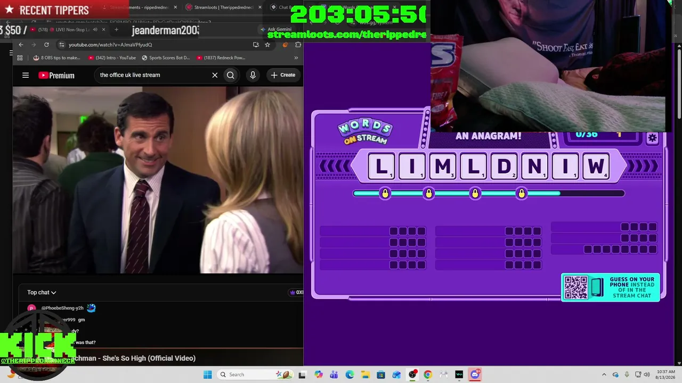Click the fourth lock on progress bar
682x383 pixels.
click(522, 194)
